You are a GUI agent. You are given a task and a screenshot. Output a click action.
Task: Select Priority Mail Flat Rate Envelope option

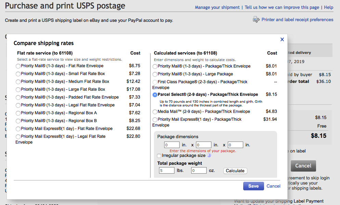[x=18, y=66]
